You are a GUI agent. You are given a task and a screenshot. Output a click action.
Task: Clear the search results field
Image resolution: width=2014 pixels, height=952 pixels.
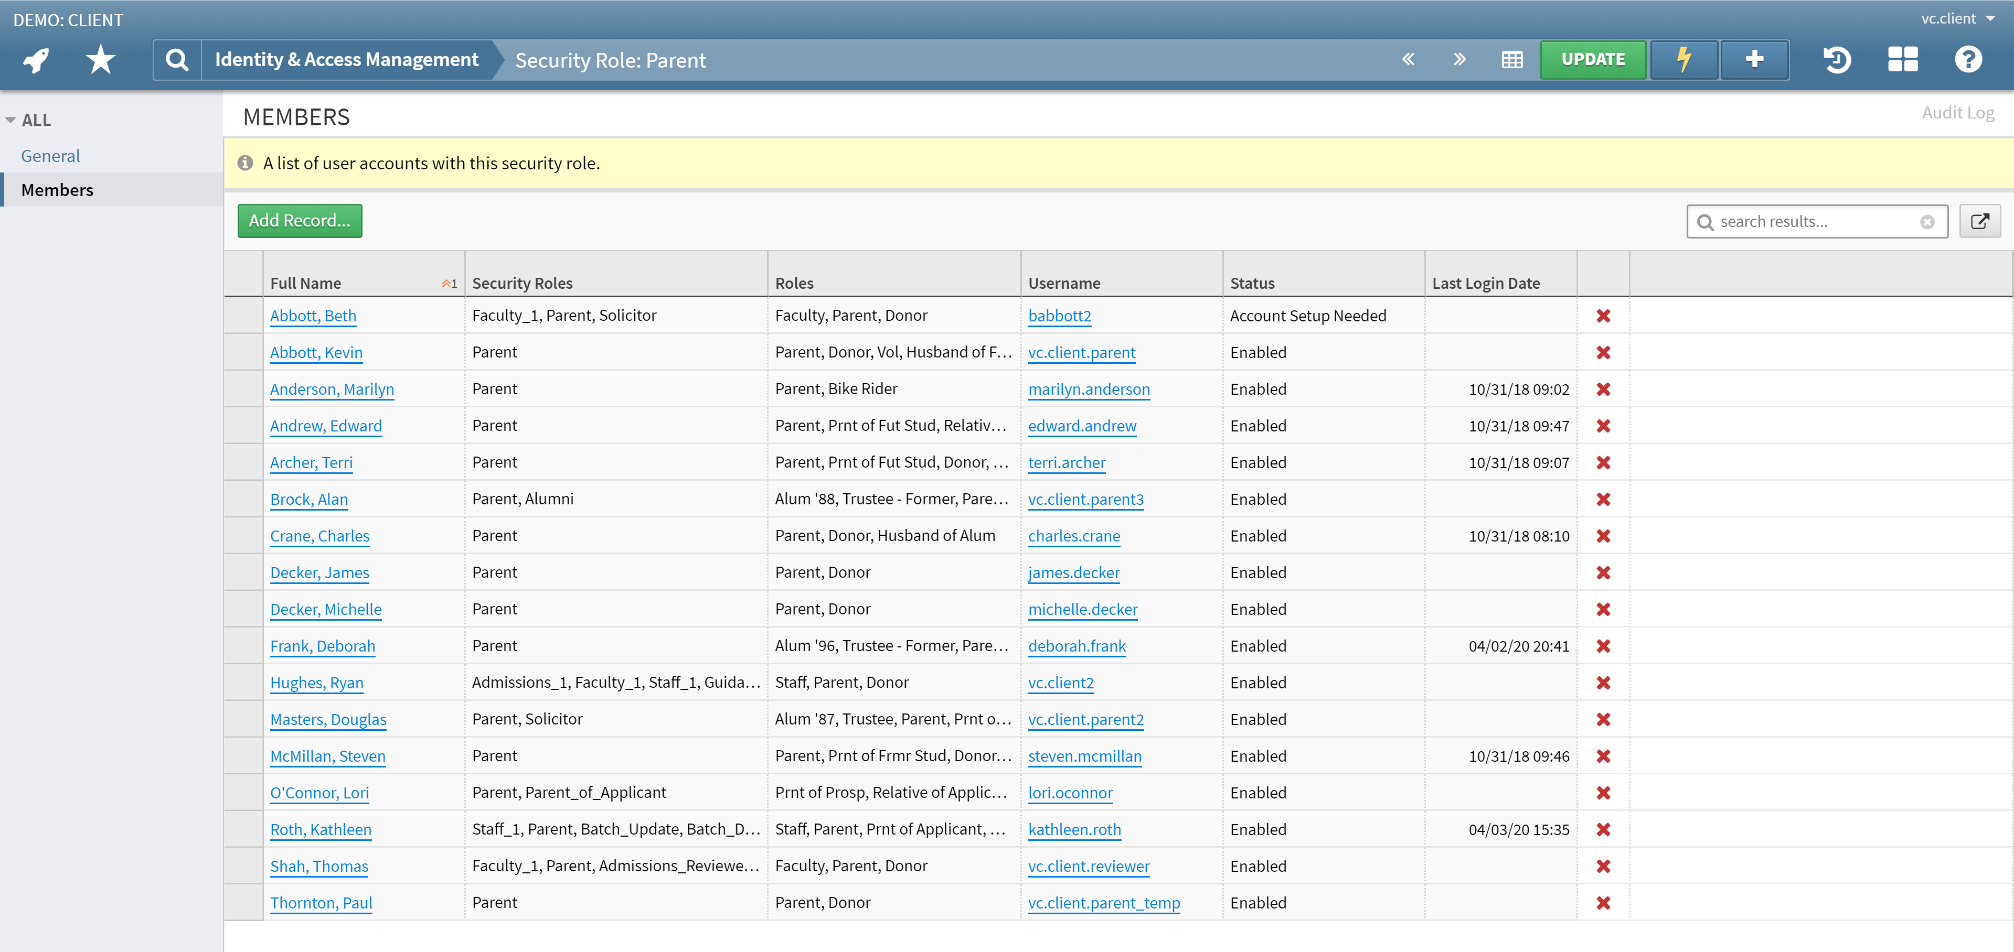point(1927,222)
